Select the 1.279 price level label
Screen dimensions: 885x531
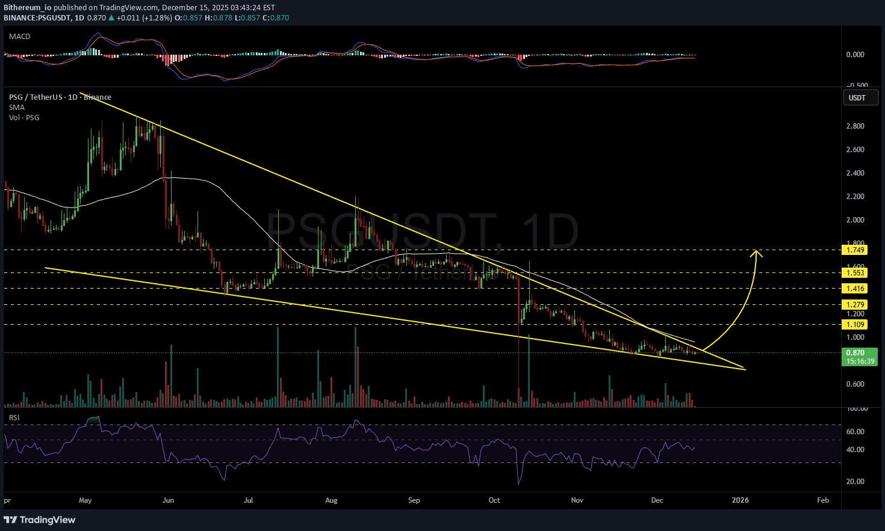pyautogui.click(x=855, y=305)
